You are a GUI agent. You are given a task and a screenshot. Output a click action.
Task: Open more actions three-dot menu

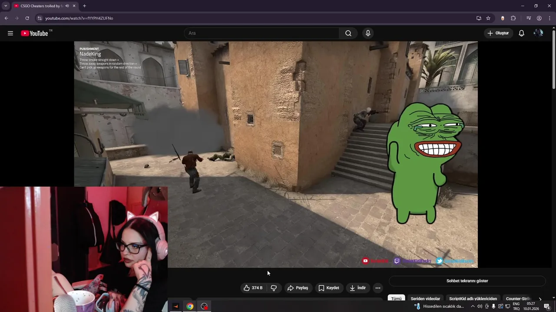[x=378, y=288]
